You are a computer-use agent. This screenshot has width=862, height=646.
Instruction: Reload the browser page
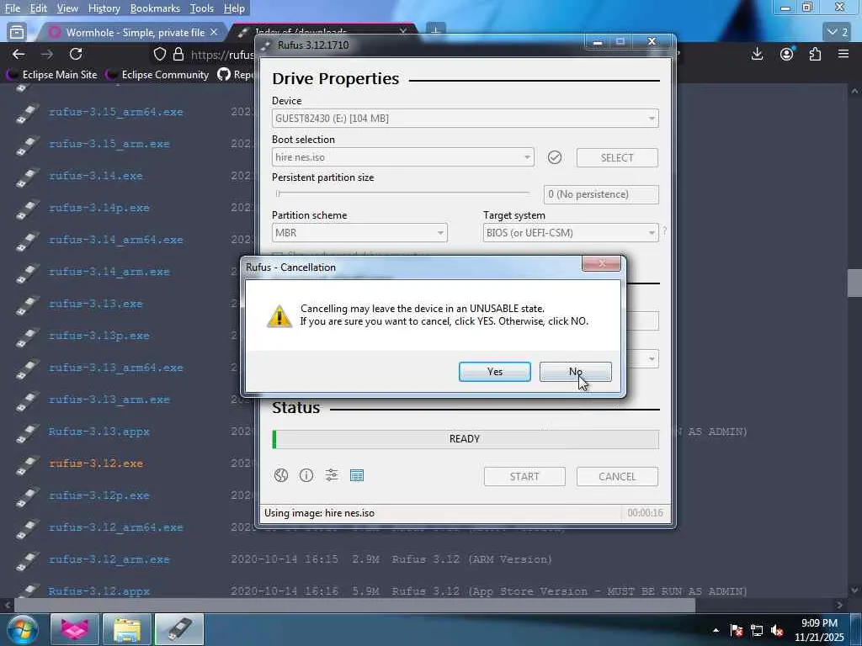tap(76, 54)
